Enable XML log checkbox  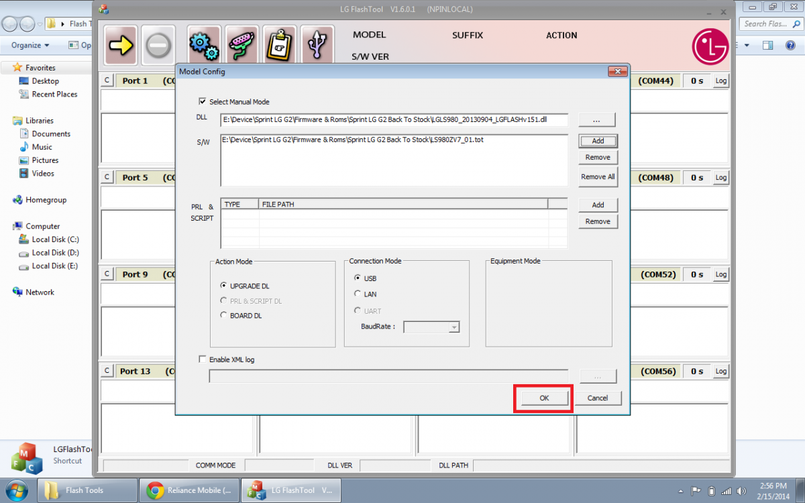tap(203, 359)
